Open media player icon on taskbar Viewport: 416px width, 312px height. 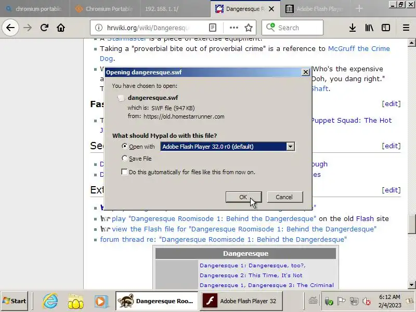click(x=100, y=301)
